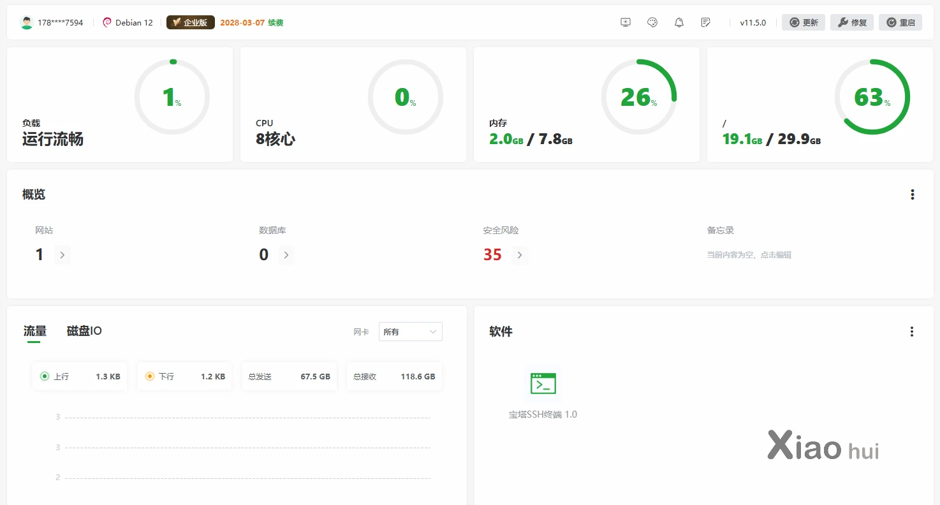Open the 概览 three-dot options menu

point(913,194)
